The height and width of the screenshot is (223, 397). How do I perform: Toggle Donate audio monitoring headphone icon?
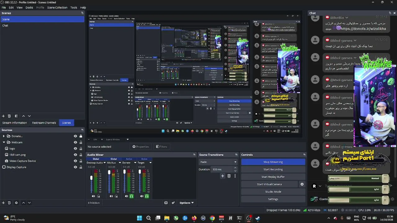coord(132,196)
